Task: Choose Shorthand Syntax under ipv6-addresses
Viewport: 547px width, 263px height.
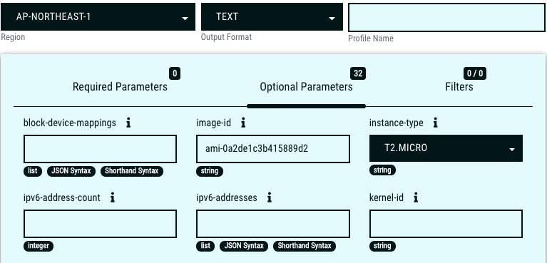Action: (305, 246)
